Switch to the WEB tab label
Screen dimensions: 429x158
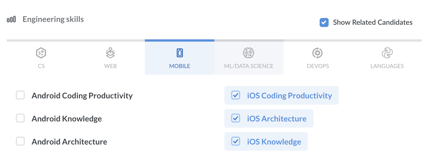(x=110, y=66)
